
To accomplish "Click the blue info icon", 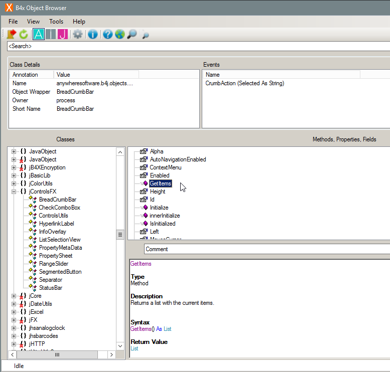I will [92, 34].
